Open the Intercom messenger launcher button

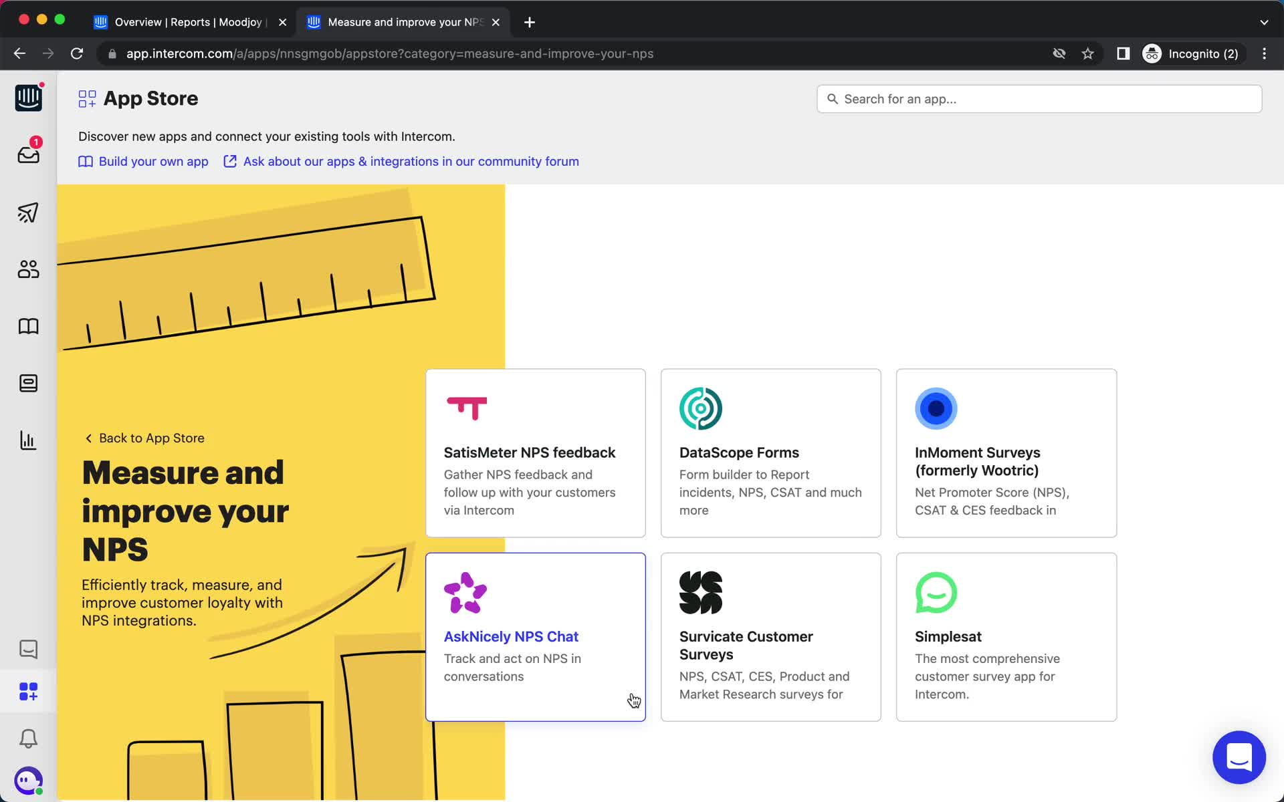point(1239,757)
